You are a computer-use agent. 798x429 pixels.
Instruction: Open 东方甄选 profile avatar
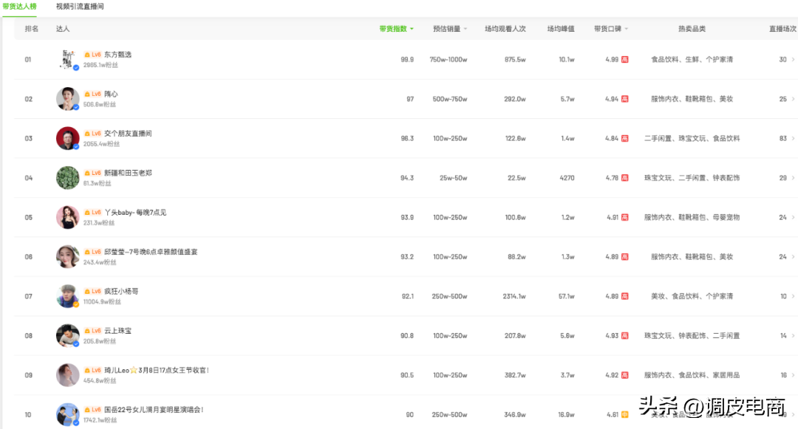[x=67, y=59]
